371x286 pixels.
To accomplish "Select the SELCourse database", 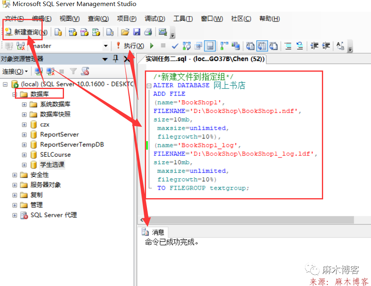I will coord(56,155).
